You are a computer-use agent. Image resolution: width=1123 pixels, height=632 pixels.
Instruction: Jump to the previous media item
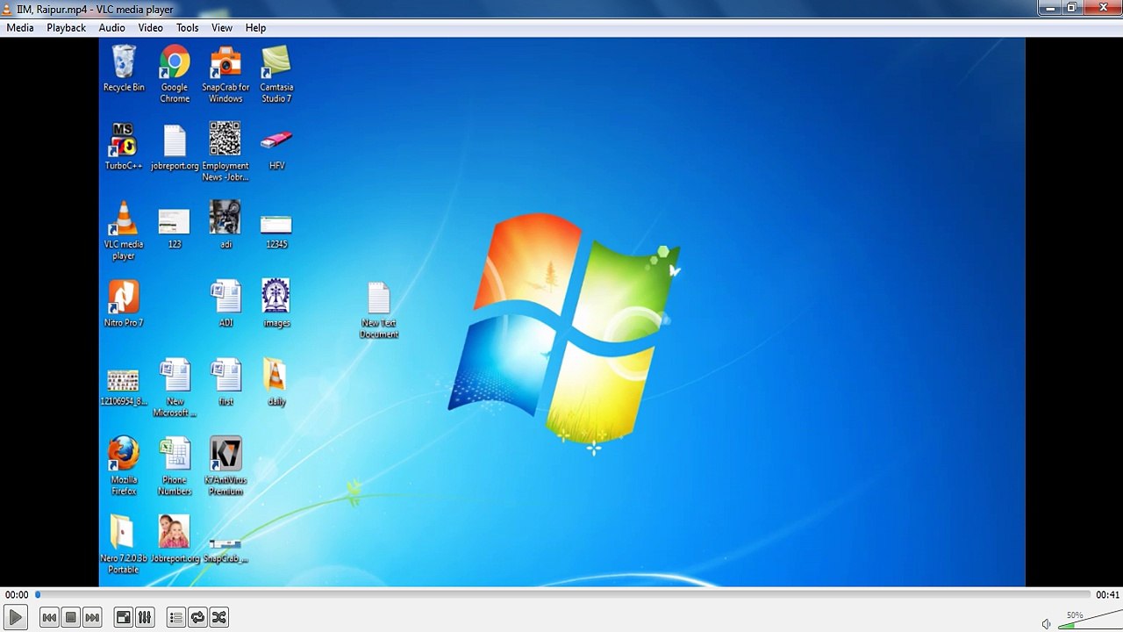49,618
